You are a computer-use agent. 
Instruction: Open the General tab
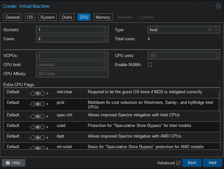12,17
